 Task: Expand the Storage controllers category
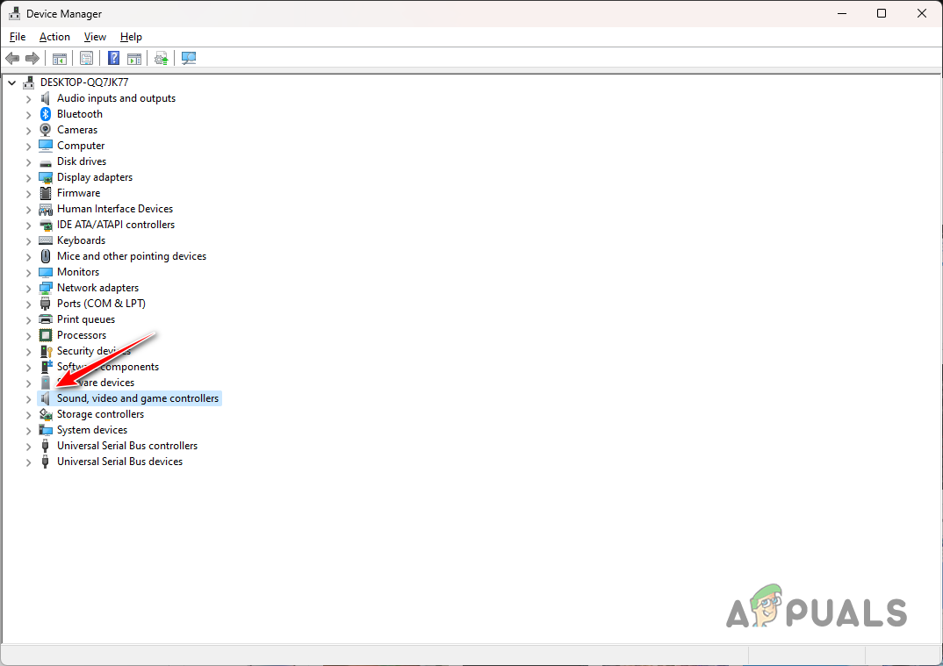(x=28, y=414)
